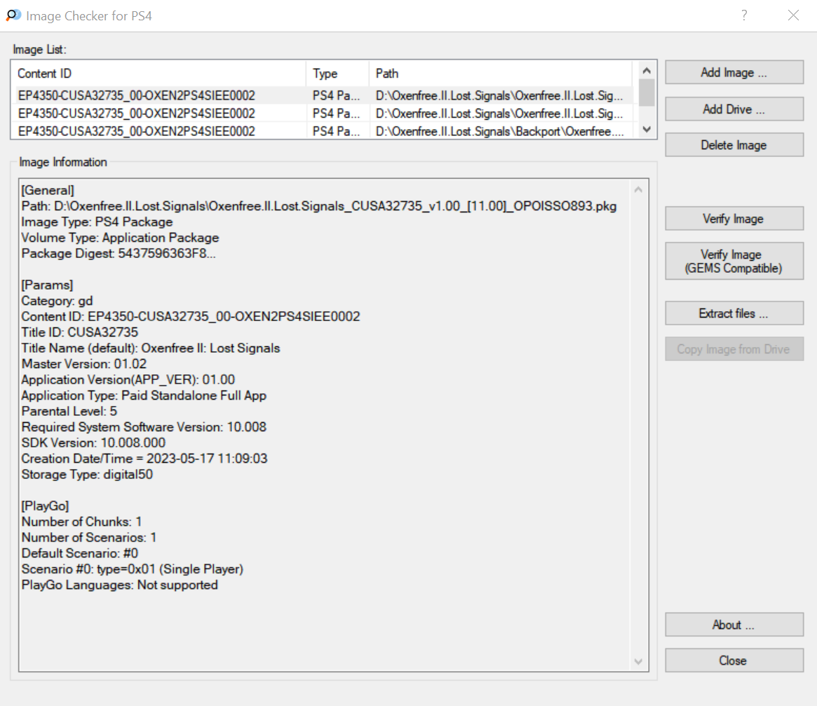The width and height of the screenshot is (817, 706).
Task: Click the Number of Scenarios: 1 line
Action: click(89, 537)
